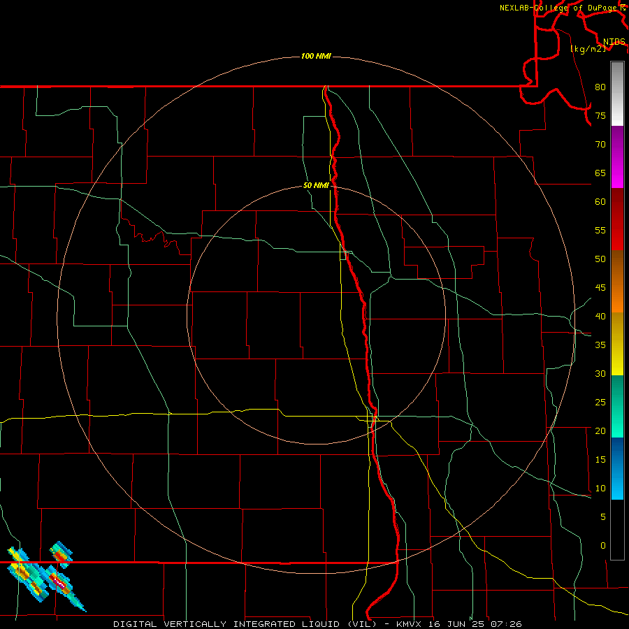The height and width of the screenshot is (629, 629).
Task: Click the NIDS label
Action: (614, 41)
